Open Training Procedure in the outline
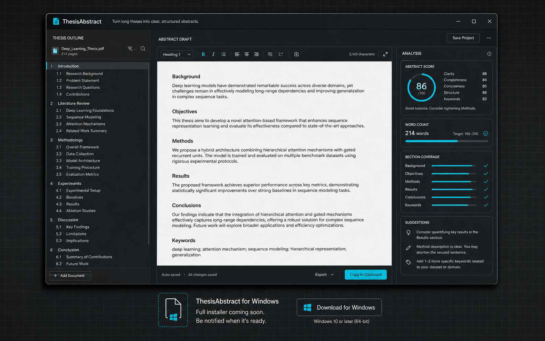Image resolution: width=545 pixels, height=341 pixels. pos(83,168)
